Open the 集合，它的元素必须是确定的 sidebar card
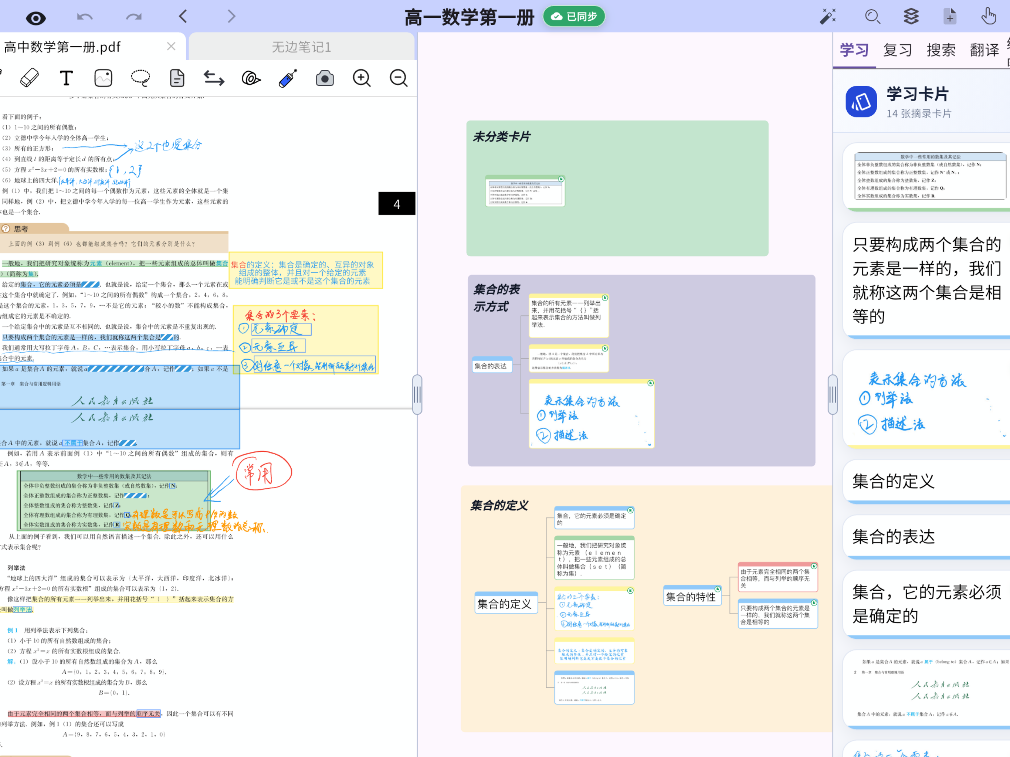1010x757 pixels. [926, 604]
